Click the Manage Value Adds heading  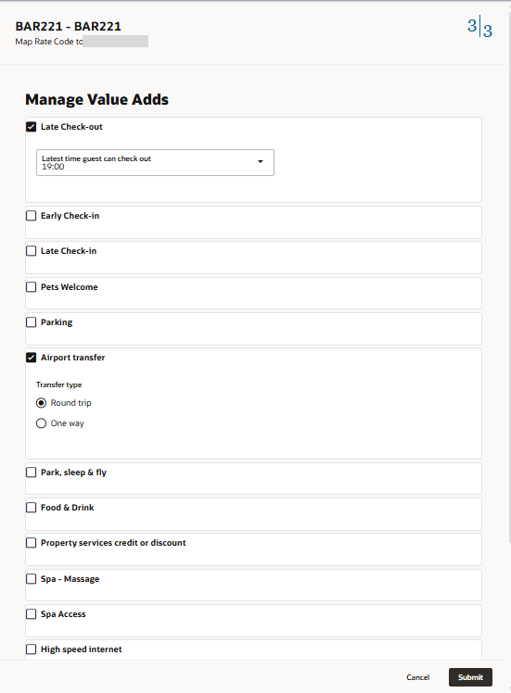(x=96, y=99)
